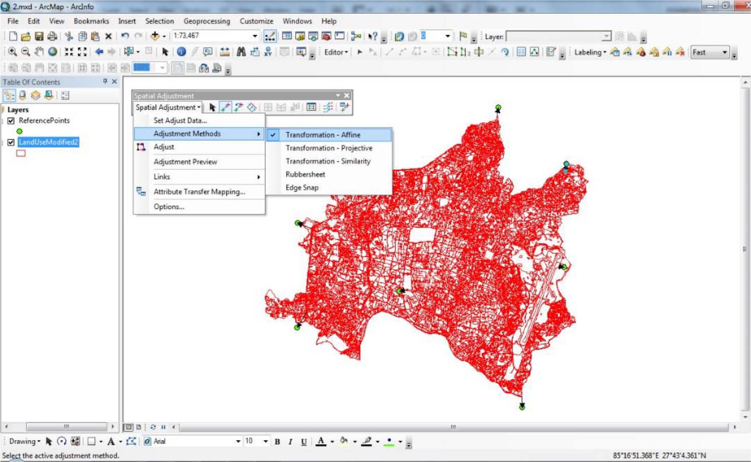Click the Add Data button icon
Screen dimensions: 751x462
(x=155, y=36)
